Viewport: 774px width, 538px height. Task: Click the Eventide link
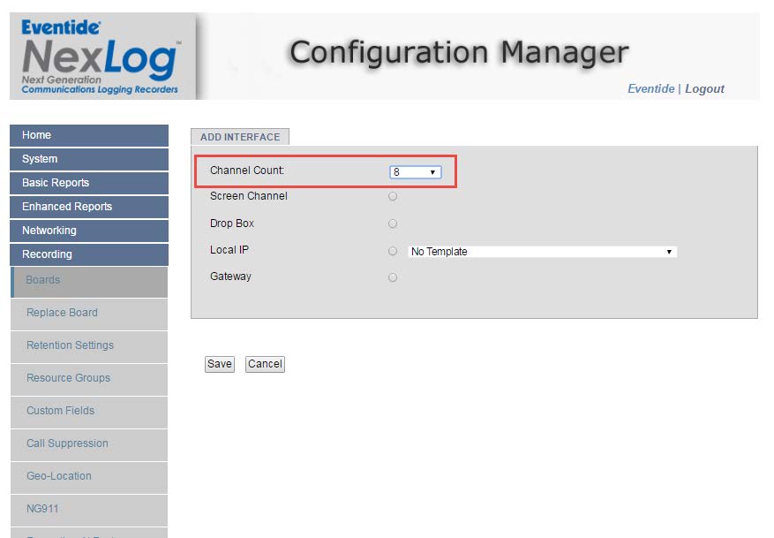coord(650,88)
